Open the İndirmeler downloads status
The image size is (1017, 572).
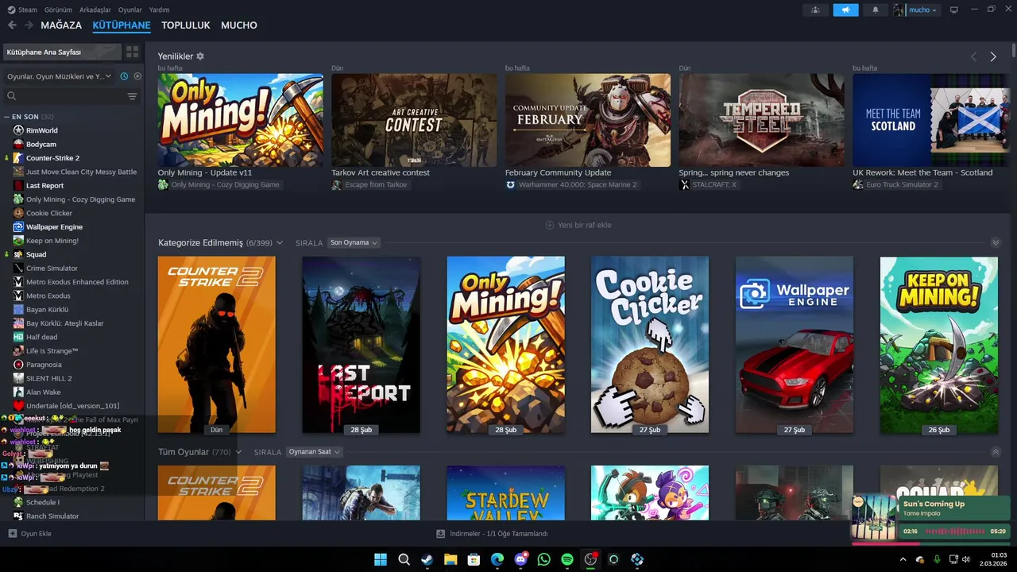[x=493, y=534]
